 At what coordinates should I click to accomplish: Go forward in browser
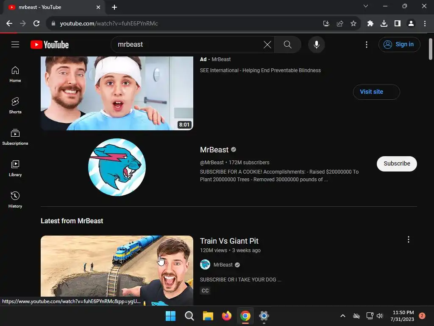tap(23, 24)
